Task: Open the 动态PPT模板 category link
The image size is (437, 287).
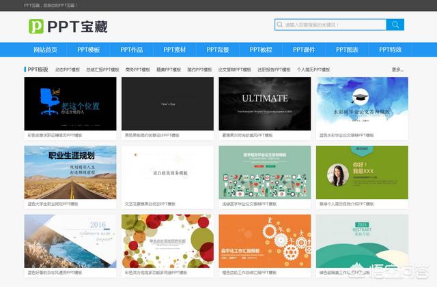Action: coord(68,70)
